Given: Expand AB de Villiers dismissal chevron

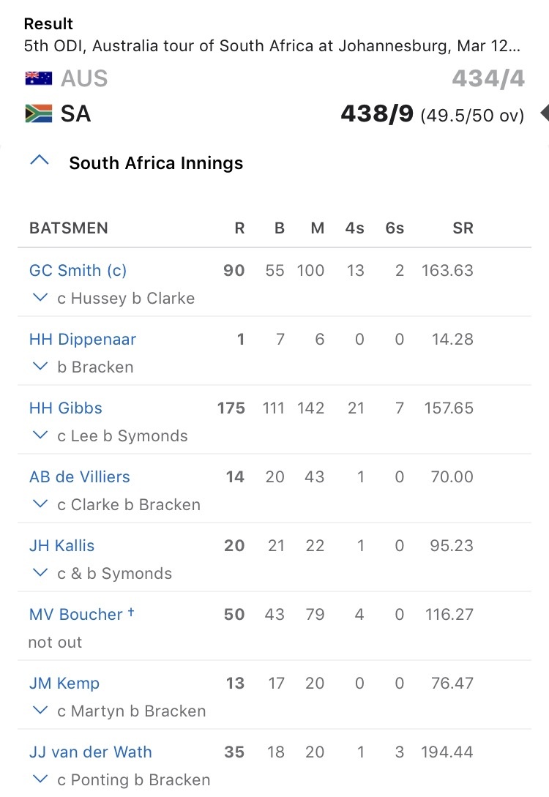Looking at the screenshot, I should (40, 504).
